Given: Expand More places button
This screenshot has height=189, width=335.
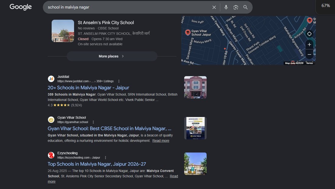Looking at the screenshot, I should pos(112,56).
